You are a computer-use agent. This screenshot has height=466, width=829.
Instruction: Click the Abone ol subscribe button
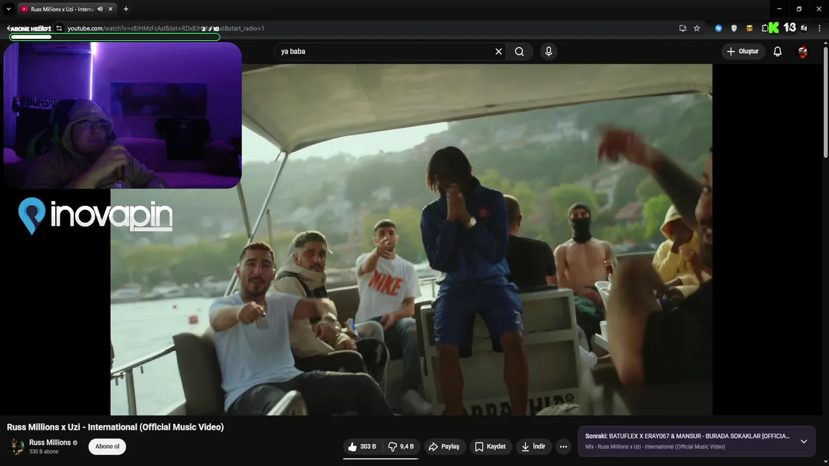pos(108,447)
